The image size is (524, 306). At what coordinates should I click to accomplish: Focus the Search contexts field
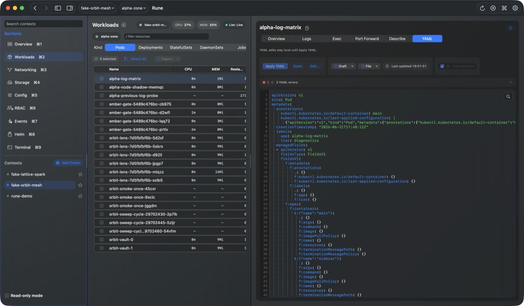43,24
